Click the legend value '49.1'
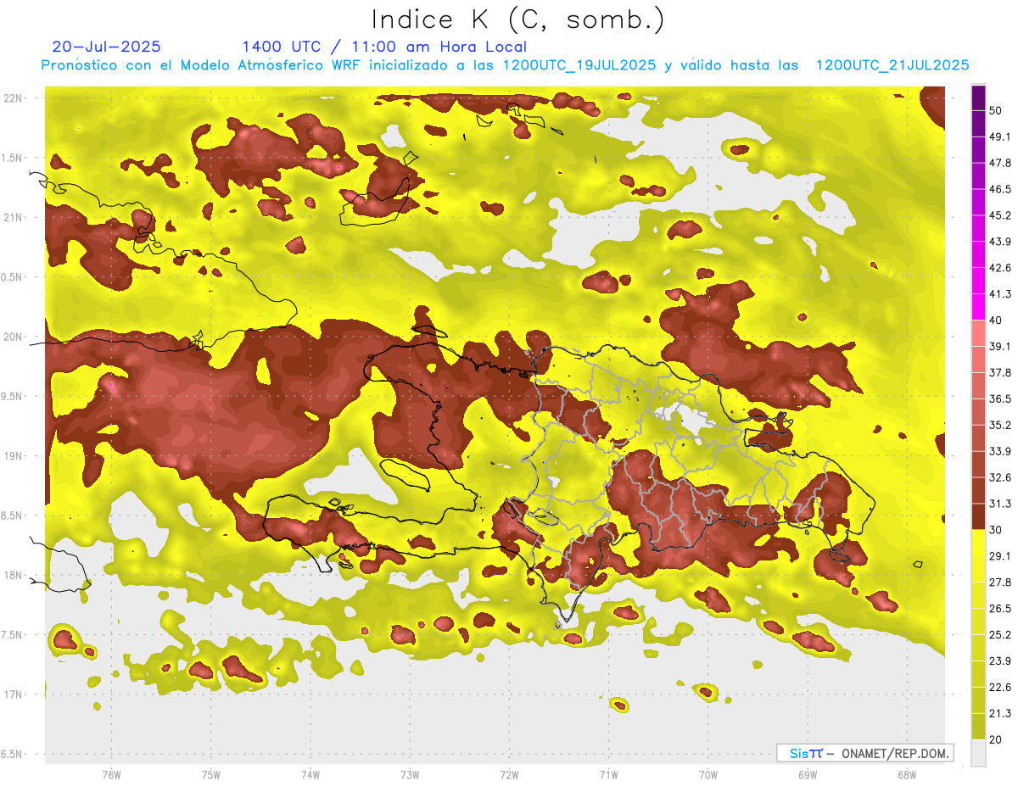The width and height of the screenshot is (1018, 786). point(999,137)
